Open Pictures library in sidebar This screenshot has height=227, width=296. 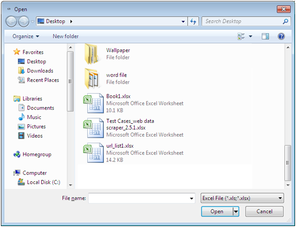[36, 126]
